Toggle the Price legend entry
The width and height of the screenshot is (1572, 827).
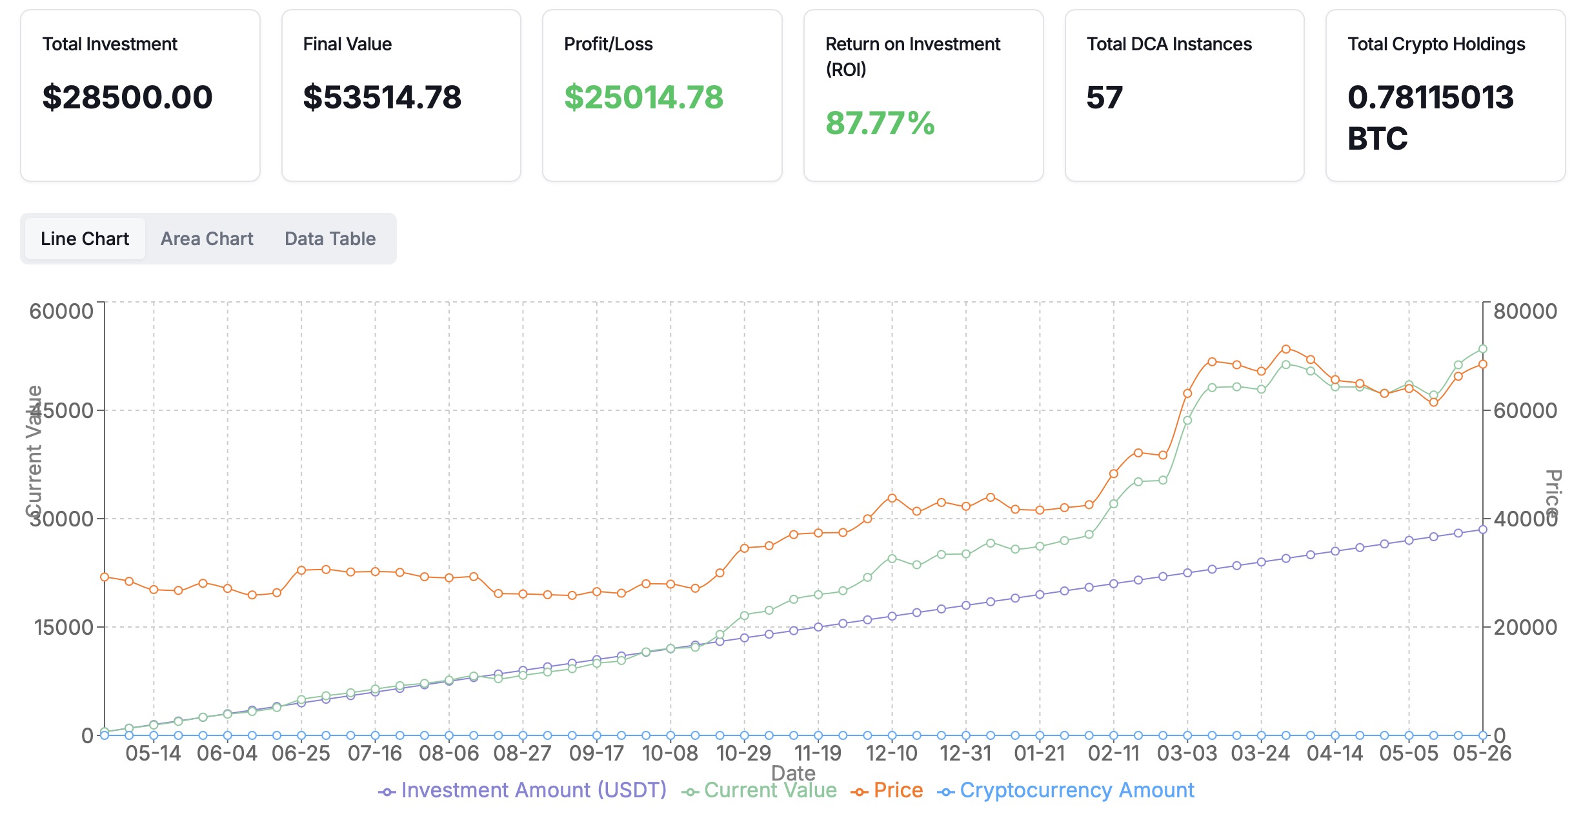887,790
